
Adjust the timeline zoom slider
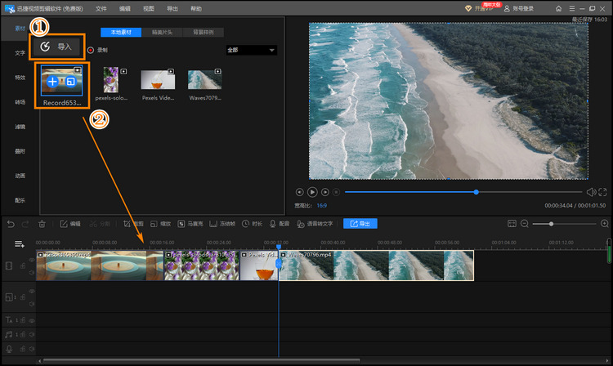(x=564, y=224)
